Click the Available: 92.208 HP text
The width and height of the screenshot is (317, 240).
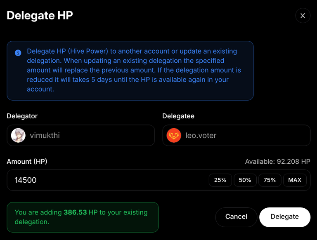click(x=277, y=161)
